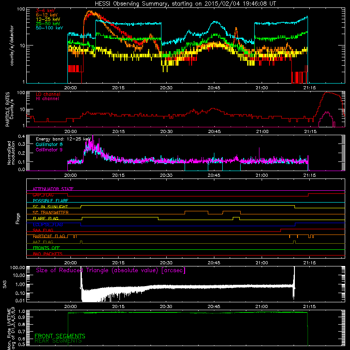Click the FLARE_FLAG label

[45, 218]
